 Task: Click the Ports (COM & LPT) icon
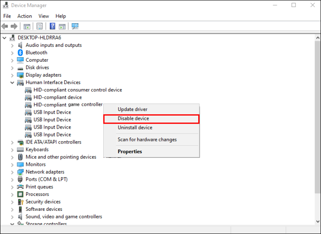(20, 179)
